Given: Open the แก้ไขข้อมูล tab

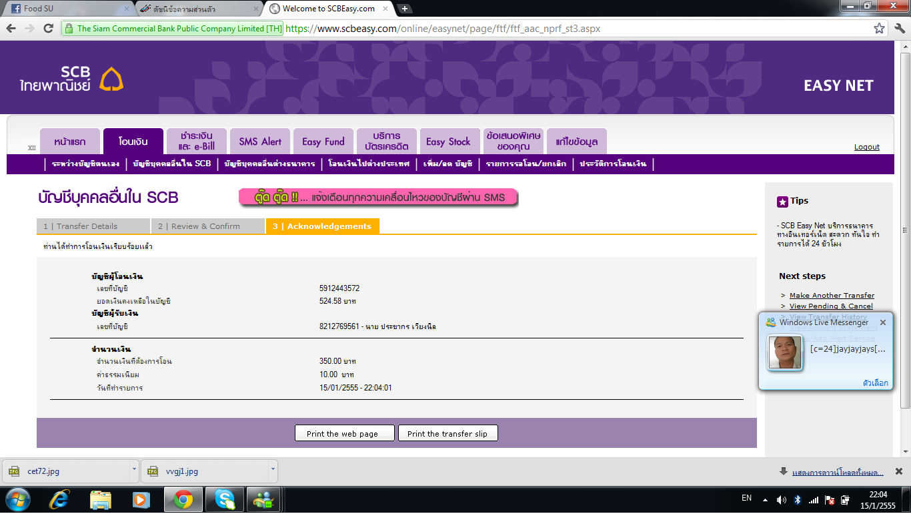Looking at the screenshot, I should click(577, 142).
